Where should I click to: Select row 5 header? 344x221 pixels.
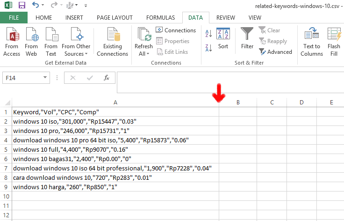pyautogui.click(x=6, y=150)
